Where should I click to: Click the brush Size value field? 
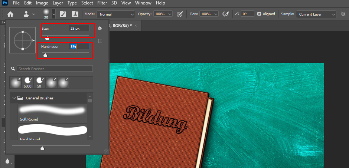[79, 28]
